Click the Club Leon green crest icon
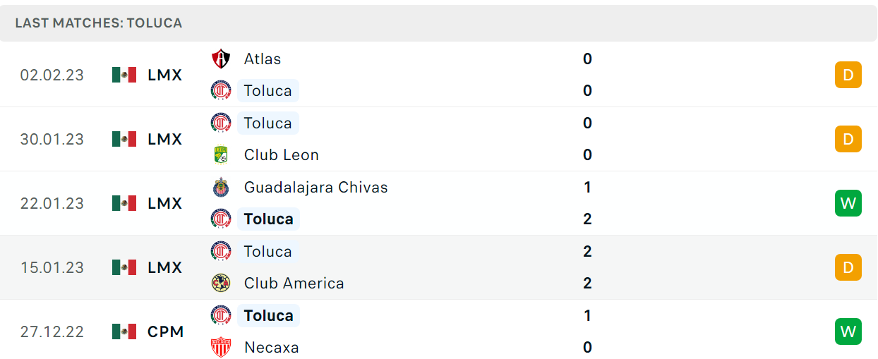This screenshot has width=878, height=359. click(x=221, y=154)
